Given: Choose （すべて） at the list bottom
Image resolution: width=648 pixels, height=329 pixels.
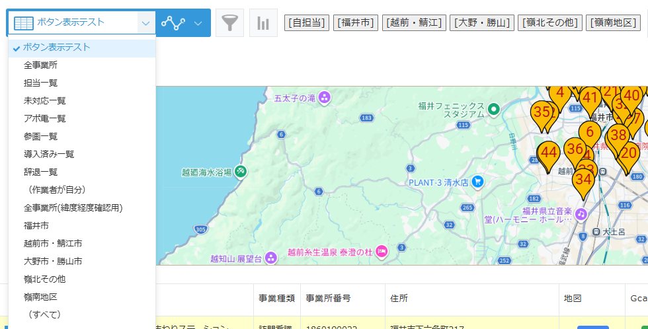Looking at the screenshot, I should click(42, 315).
